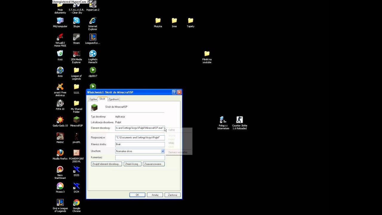The width and height of the screenshot is (382, 215).
Task: Click the Mój komputer desktop icon
Action: tap(60, 22)
